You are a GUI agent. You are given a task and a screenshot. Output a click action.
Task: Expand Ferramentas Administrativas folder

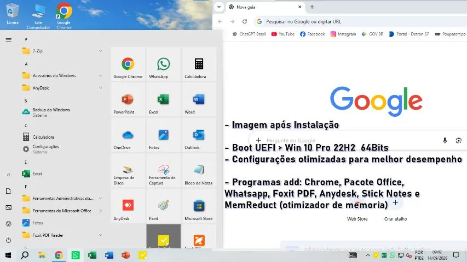pos(100,198)
